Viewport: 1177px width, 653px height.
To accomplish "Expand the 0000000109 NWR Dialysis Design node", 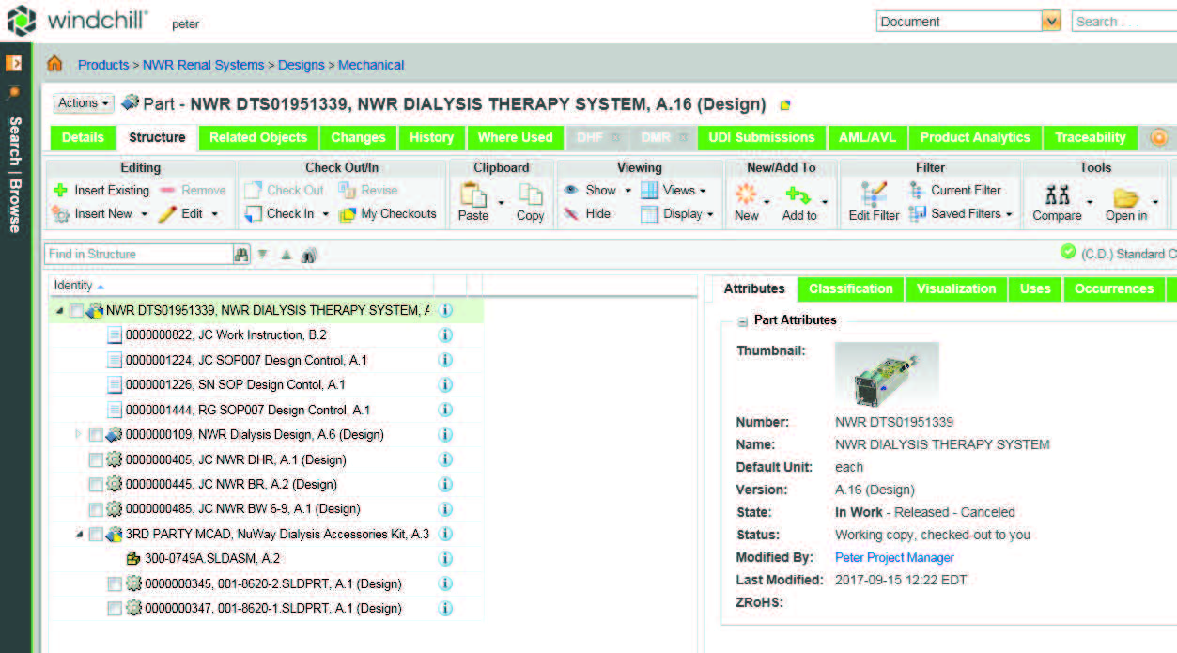I will click(78, 434).
